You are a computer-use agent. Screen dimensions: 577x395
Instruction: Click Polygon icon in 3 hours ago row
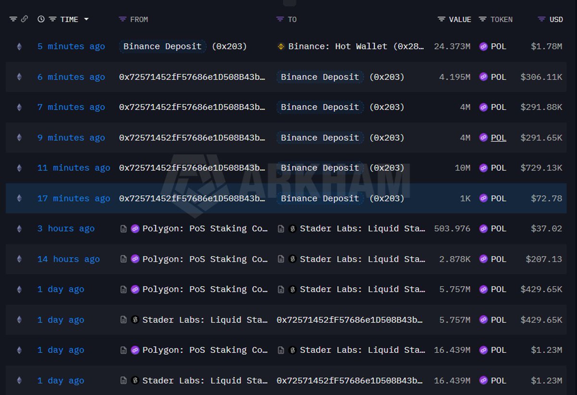pos(135,229)
